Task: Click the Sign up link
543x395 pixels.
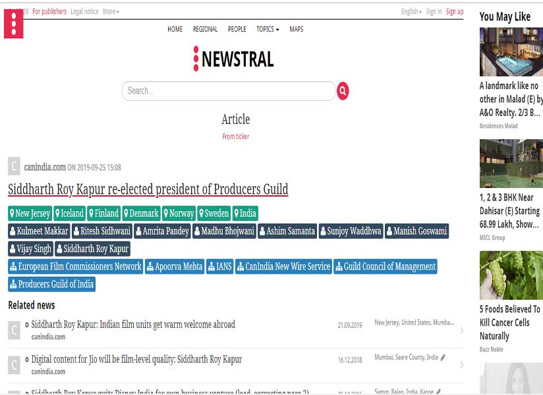Action: pos(455,11)
